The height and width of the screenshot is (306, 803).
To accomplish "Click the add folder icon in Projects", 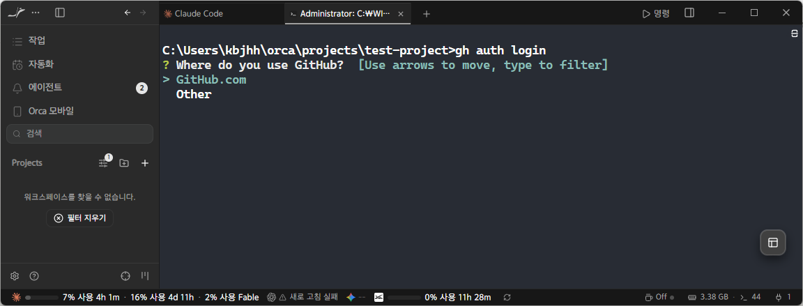I will coord(124,162).
